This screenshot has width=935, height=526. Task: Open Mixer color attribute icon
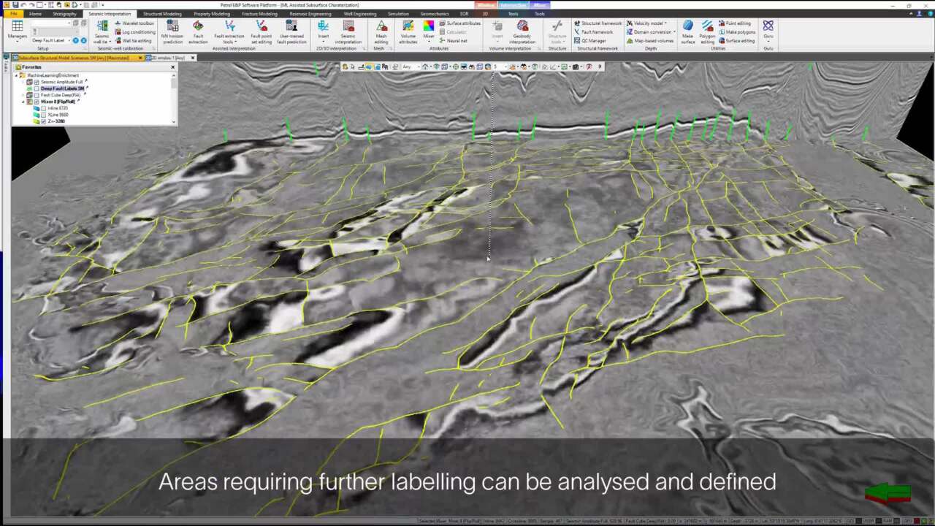pos(429,26)
